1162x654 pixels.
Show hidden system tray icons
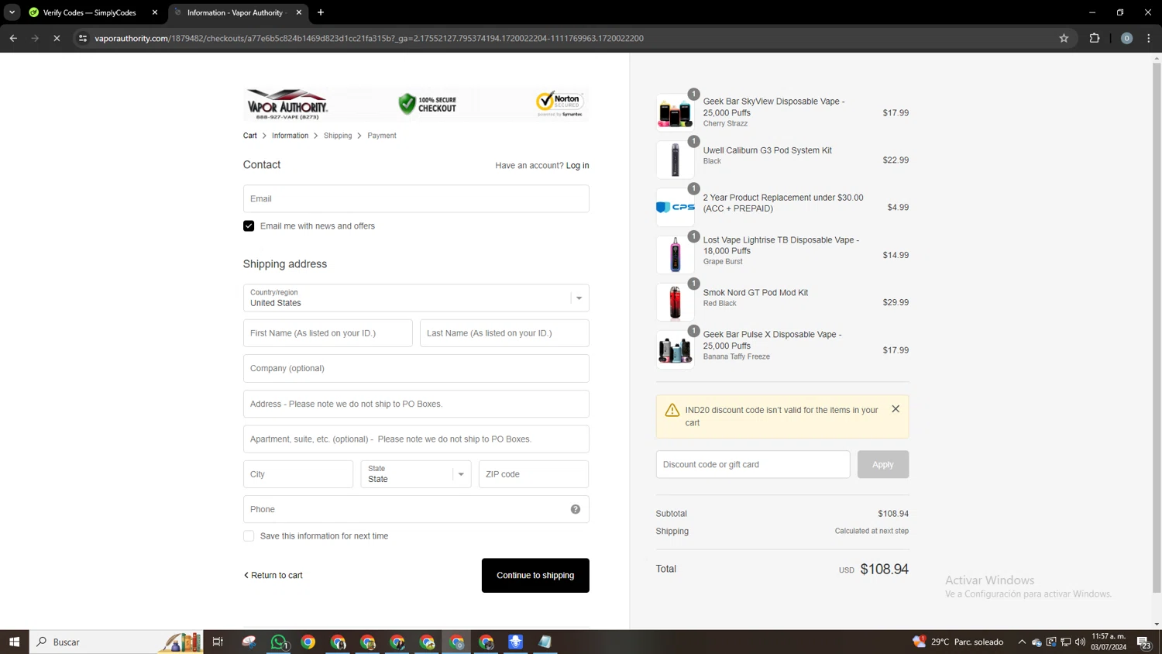1022,642
